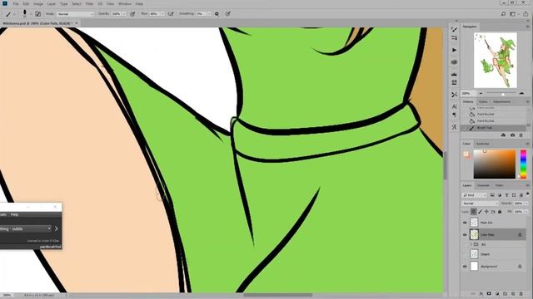Viewport: 533px width, 299px height.
Task: Switch to the Paths tab
Action: tap(499, 185)
